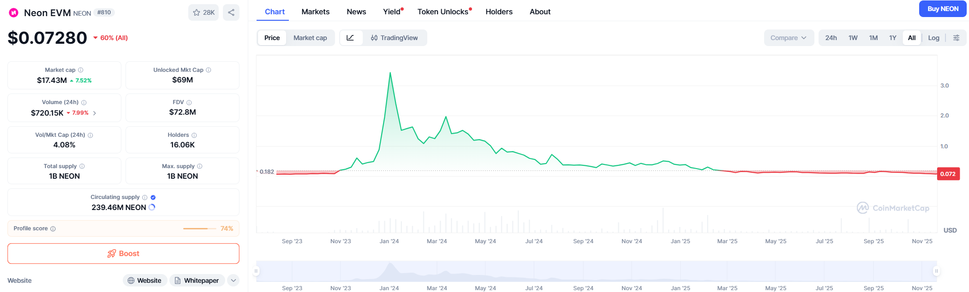The height and width of the screenshot is (292, 969).
Task: Click the Buy NEON button
Action: pyautogui.click(x=943, y=9)
